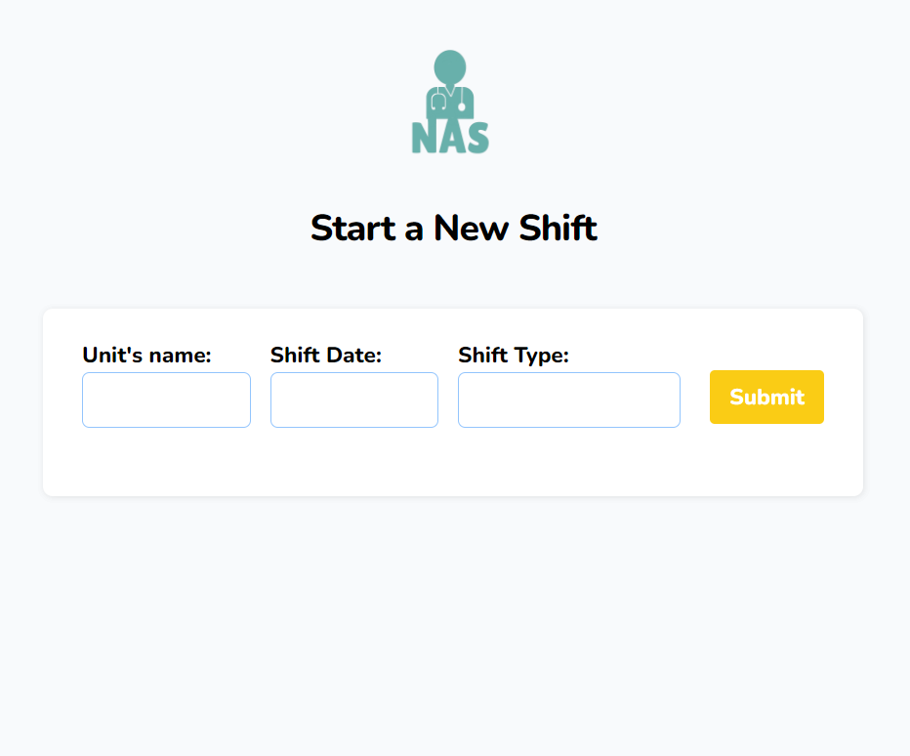The image size is (910, 756).
Task: Click the "Shift Date:" label
Action: pyautogui.click(x=326, y=355)
